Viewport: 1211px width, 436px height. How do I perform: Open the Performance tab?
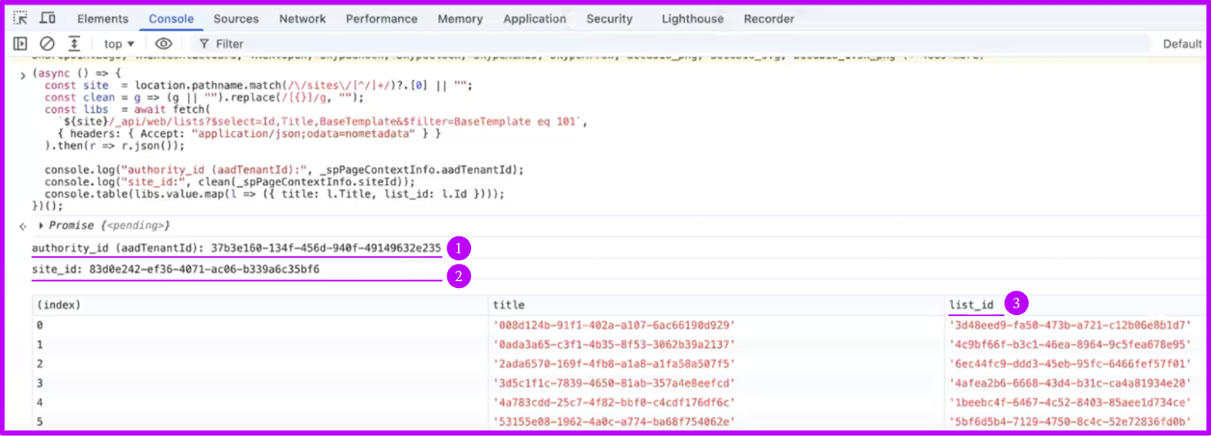tap(382, 18)
